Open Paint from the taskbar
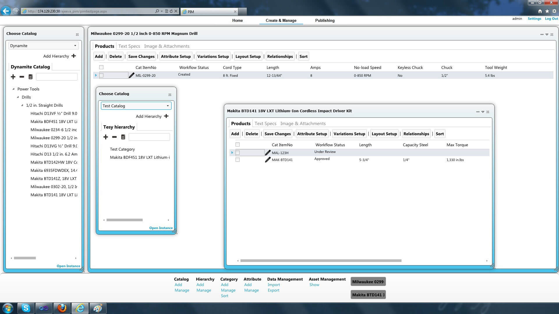559x314 pixels. pyautogui.click(x=98, y=308)
